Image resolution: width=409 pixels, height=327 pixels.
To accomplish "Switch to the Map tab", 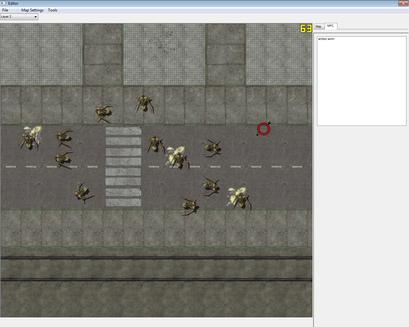I will click(x=319, y=27).
